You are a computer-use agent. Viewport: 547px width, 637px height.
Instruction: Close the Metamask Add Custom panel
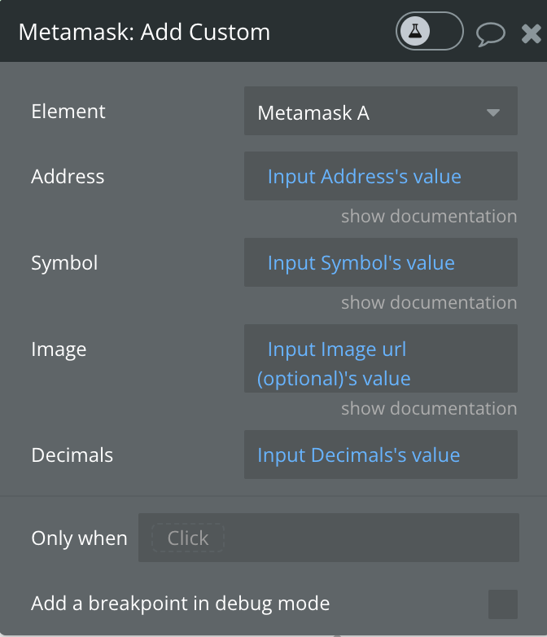click(532, 33)
